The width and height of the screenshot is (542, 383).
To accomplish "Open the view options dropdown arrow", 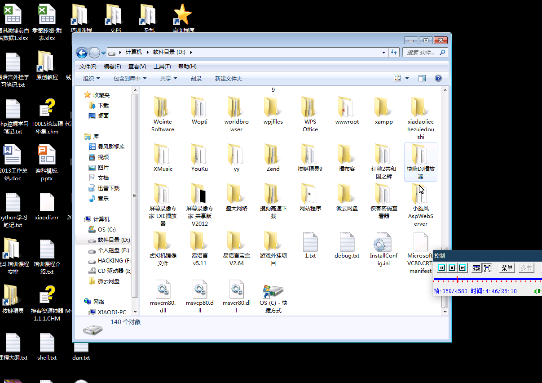I will pos(407,78).
